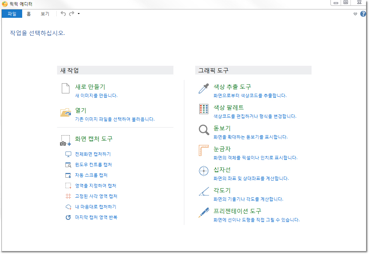Click the magnifying glass icon for 돋보기

(204, 130)
